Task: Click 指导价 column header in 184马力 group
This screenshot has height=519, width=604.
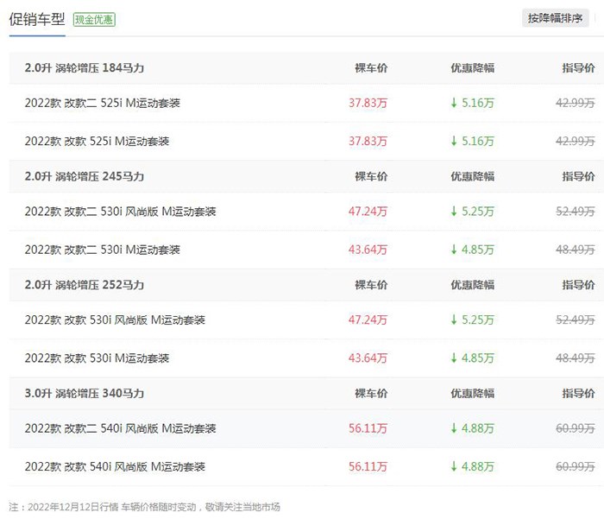Action: (x=578, y=68)
